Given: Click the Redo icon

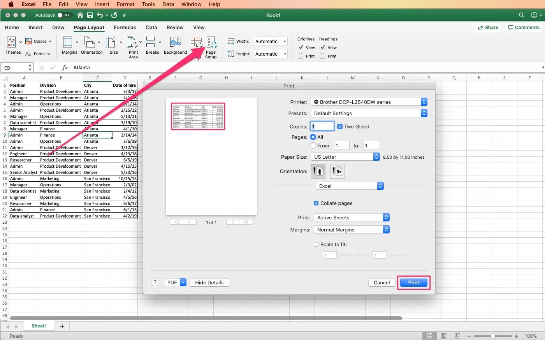Looking at the screenshot, I should 114,15.
